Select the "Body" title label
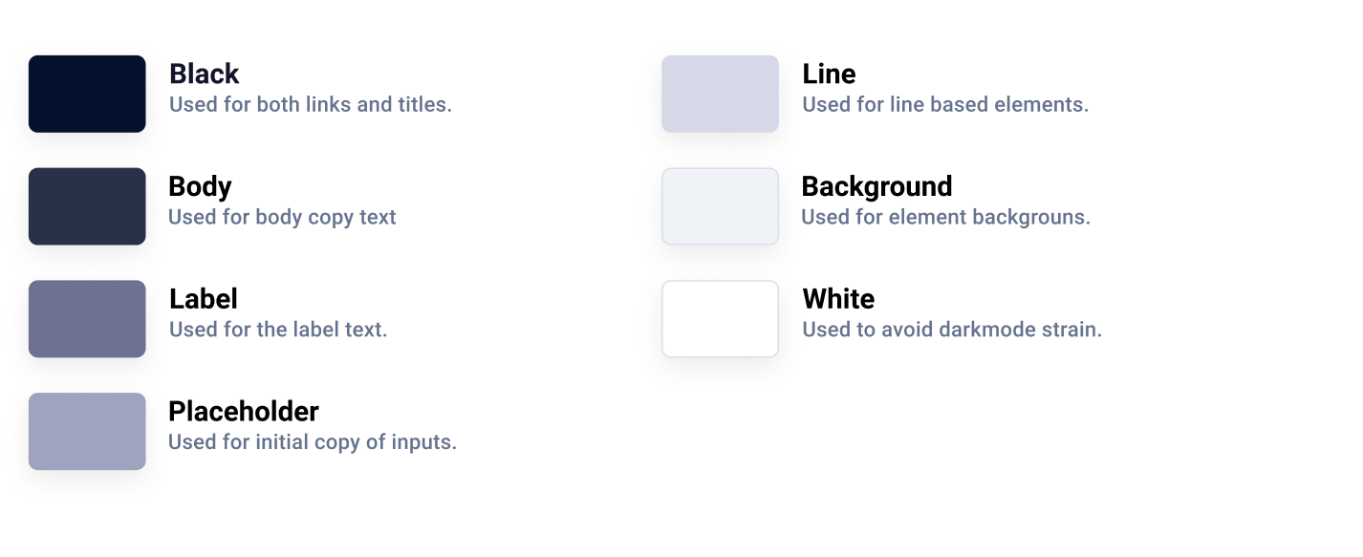The height and width of the screenshot is (557, 1363). pos(200,186)
